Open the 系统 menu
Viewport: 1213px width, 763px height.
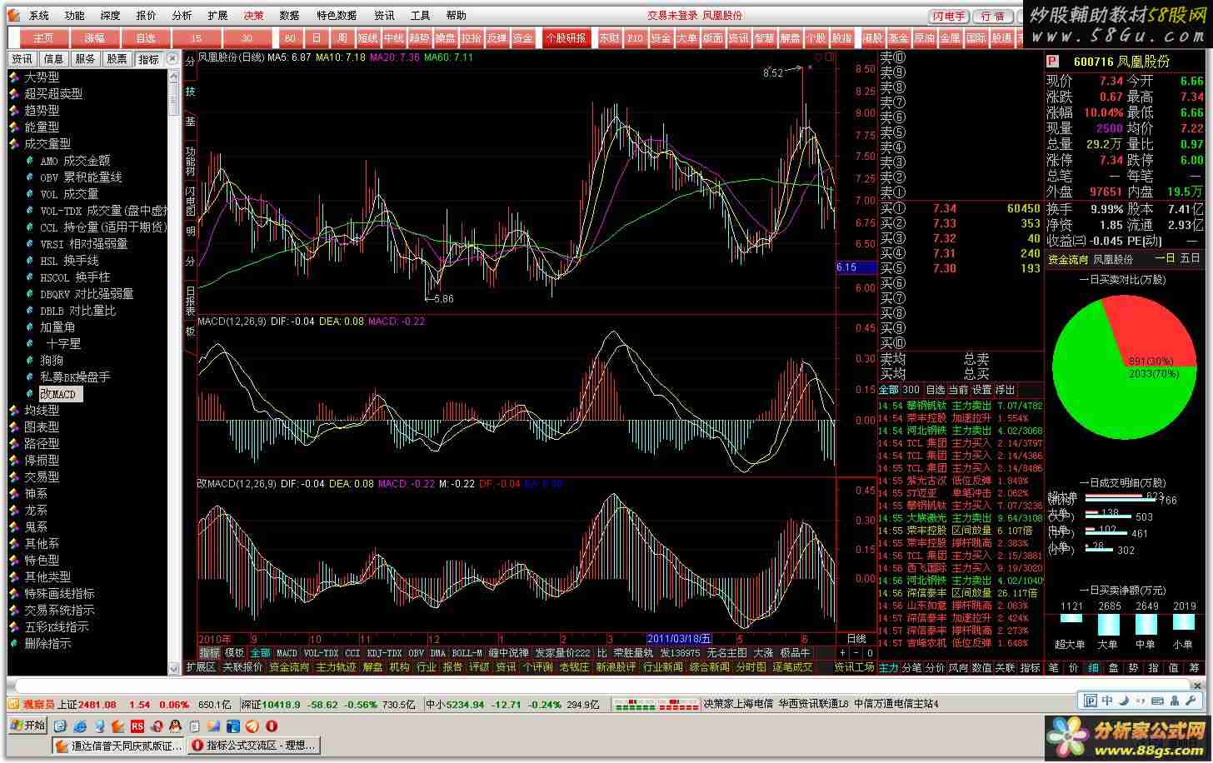click(38, 16)
